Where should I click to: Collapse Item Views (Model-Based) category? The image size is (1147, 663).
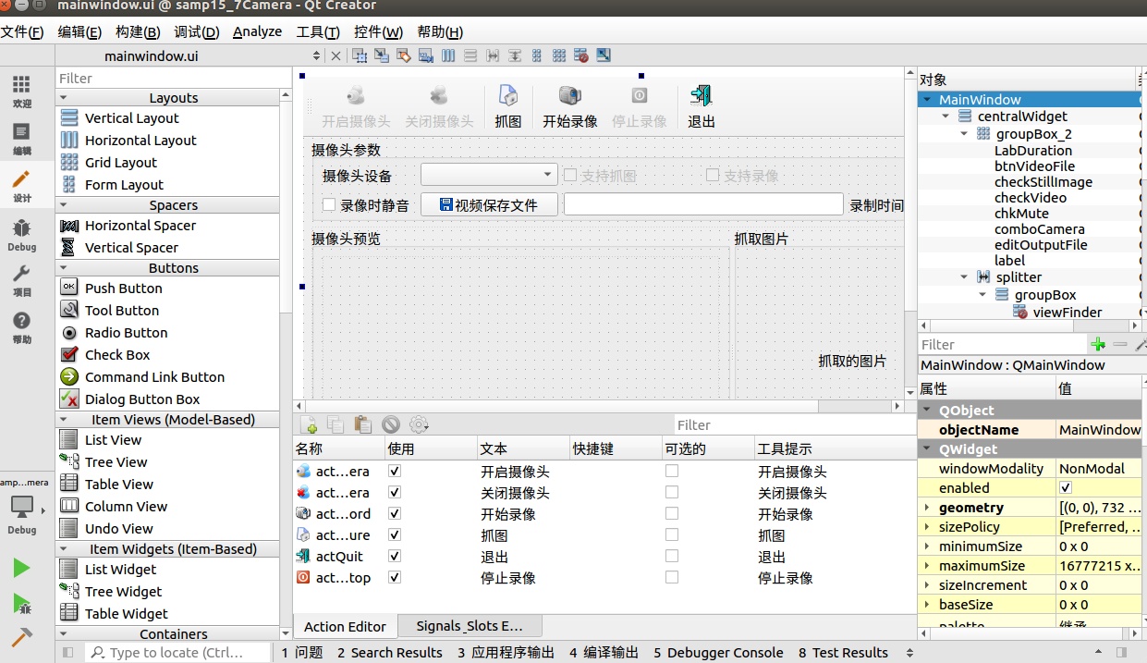click(65, 419)
